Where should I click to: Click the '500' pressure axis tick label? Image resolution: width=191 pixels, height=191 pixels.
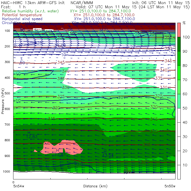coord(7,93)
